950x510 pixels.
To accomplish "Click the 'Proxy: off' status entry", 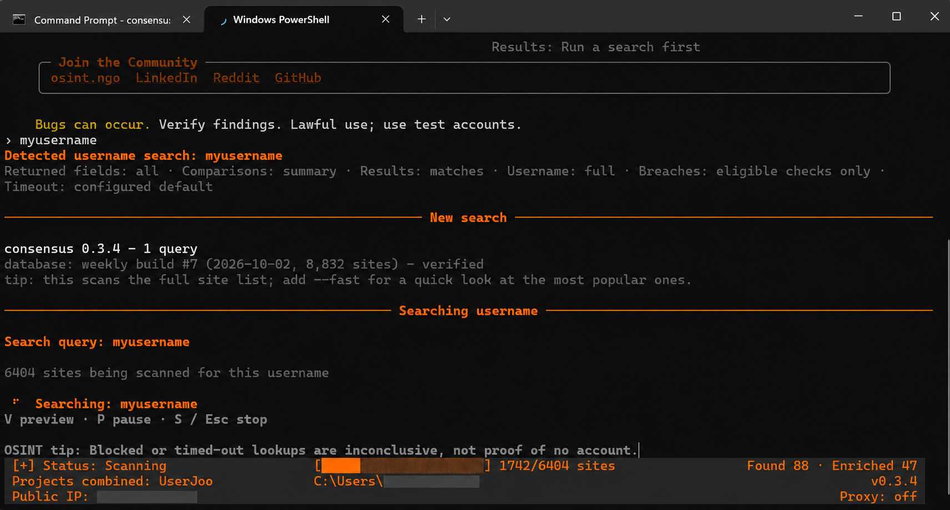I will 878,496.
